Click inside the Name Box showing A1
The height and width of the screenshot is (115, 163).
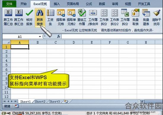(x=20, y=37)
